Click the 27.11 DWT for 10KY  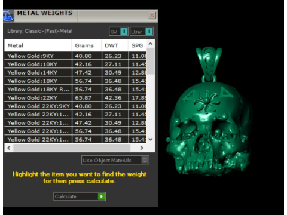pyautogui.click(x=113, y=64)
